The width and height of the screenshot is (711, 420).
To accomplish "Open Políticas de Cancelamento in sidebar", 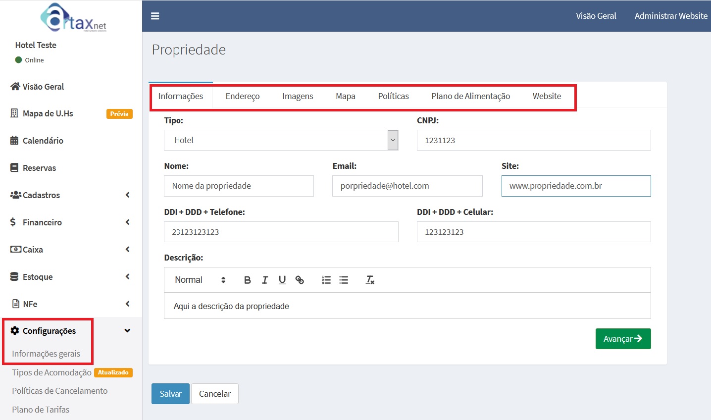I will click(x=60, y=391).
